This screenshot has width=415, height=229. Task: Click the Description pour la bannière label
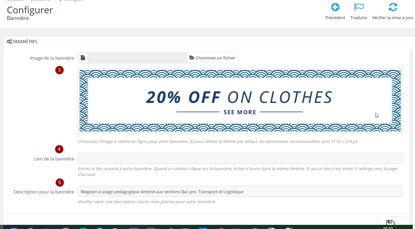(x=44, y=192)
